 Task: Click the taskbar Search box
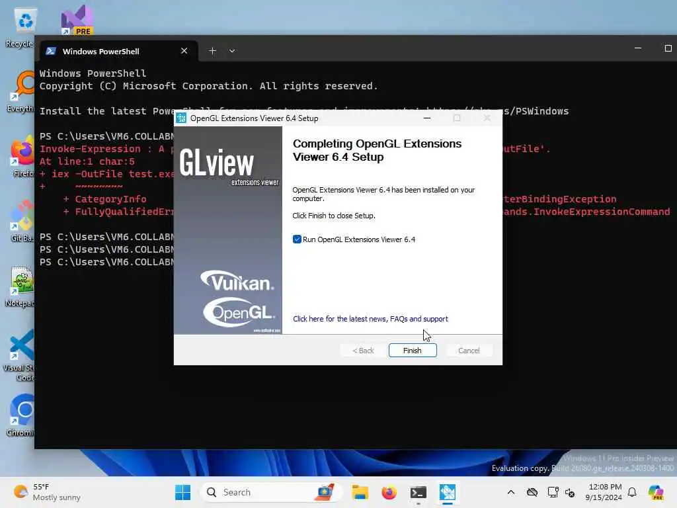[x=271, y=492]
